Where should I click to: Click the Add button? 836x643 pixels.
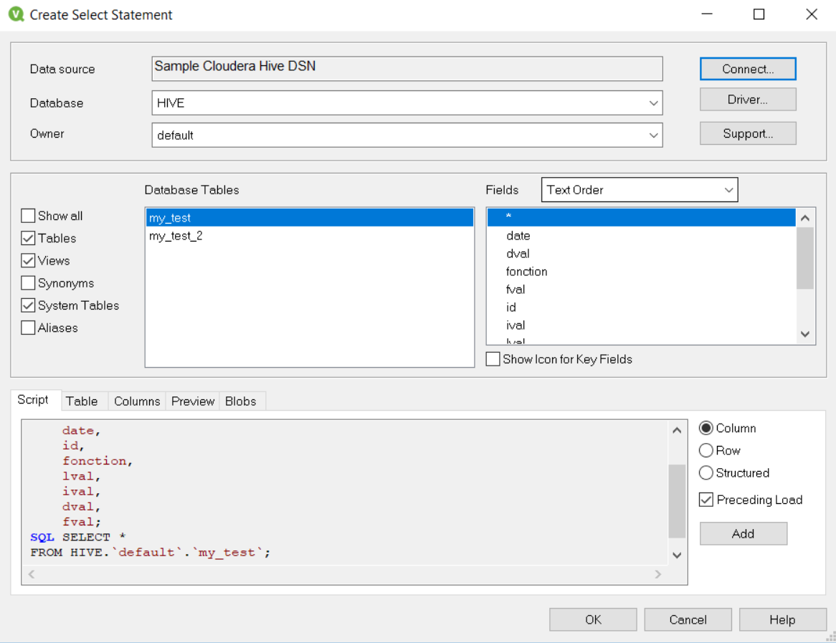pos(744,534)
